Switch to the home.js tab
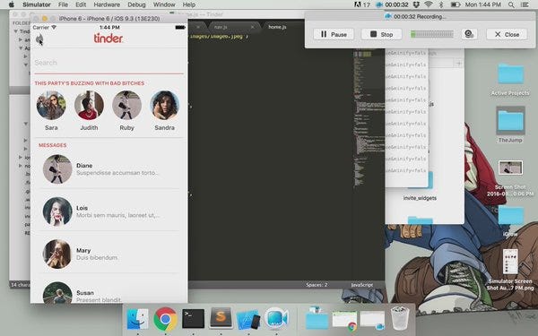Viewport: 538px width, 336px height. (x=277, y=27)
